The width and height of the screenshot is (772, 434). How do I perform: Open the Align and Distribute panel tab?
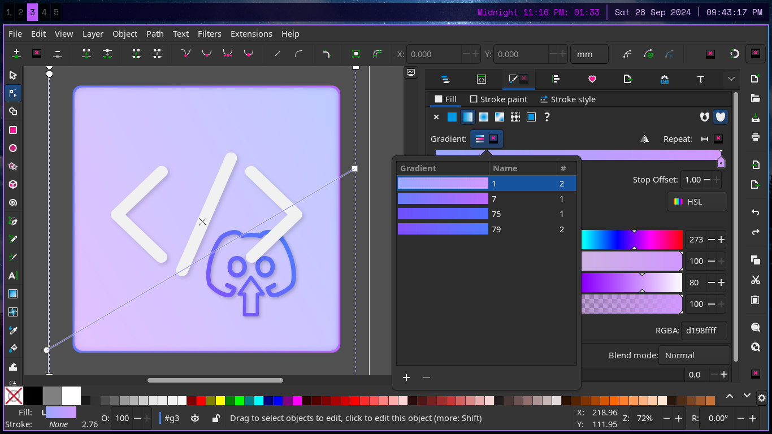point(556,79)
